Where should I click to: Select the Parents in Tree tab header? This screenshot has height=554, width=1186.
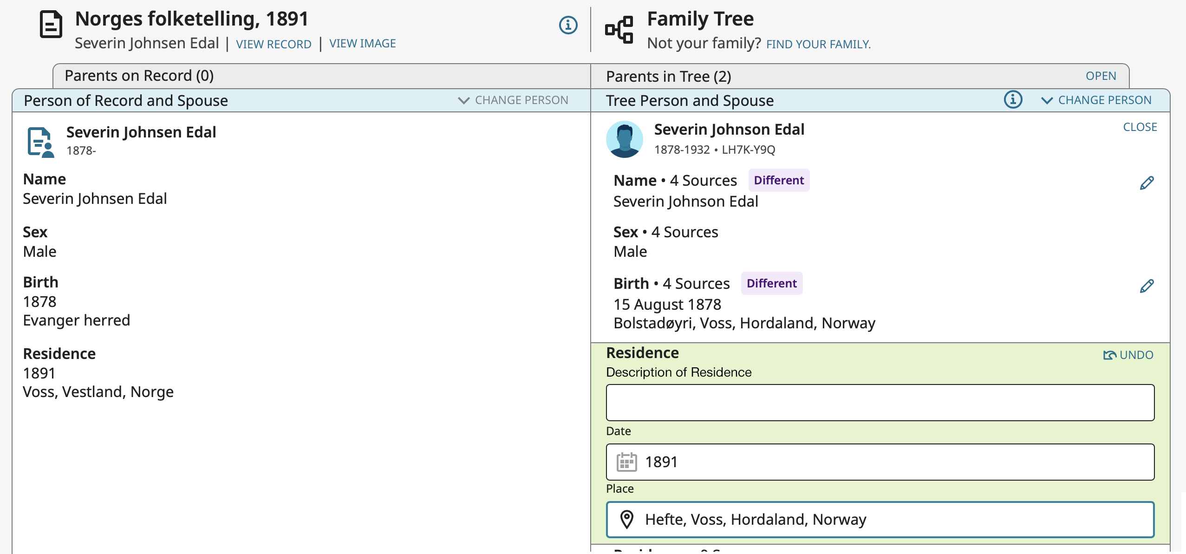668,76
